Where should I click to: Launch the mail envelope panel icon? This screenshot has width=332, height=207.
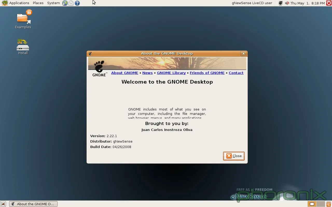tap(71, 3)
